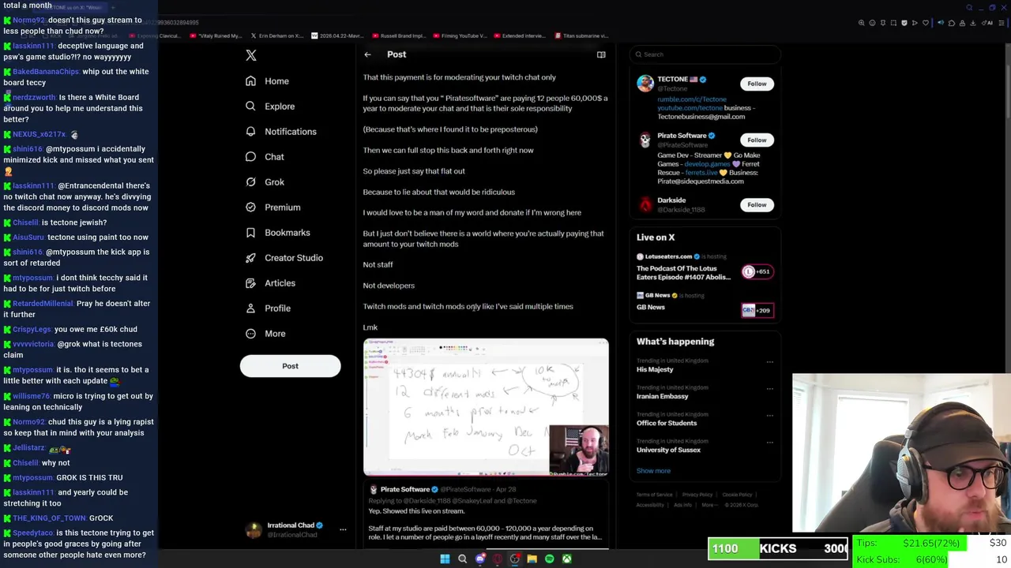Follow the TECTONE account
The width and height of the screenshot is (1011, 568).
[757, 84]
